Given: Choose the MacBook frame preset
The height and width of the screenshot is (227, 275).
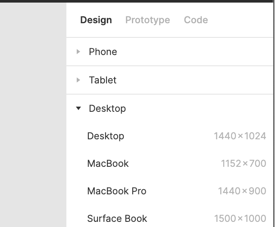Looking at the screenshot, I should coord(170,163).
